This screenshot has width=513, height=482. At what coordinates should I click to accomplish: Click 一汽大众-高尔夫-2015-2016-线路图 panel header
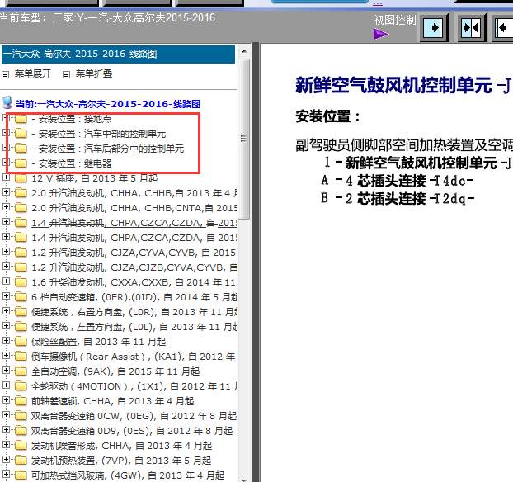pos(119,54)
